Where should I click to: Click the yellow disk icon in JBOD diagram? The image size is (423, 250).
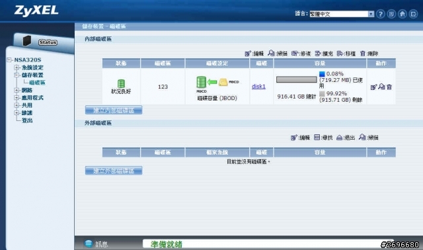(x=223, y=82)
